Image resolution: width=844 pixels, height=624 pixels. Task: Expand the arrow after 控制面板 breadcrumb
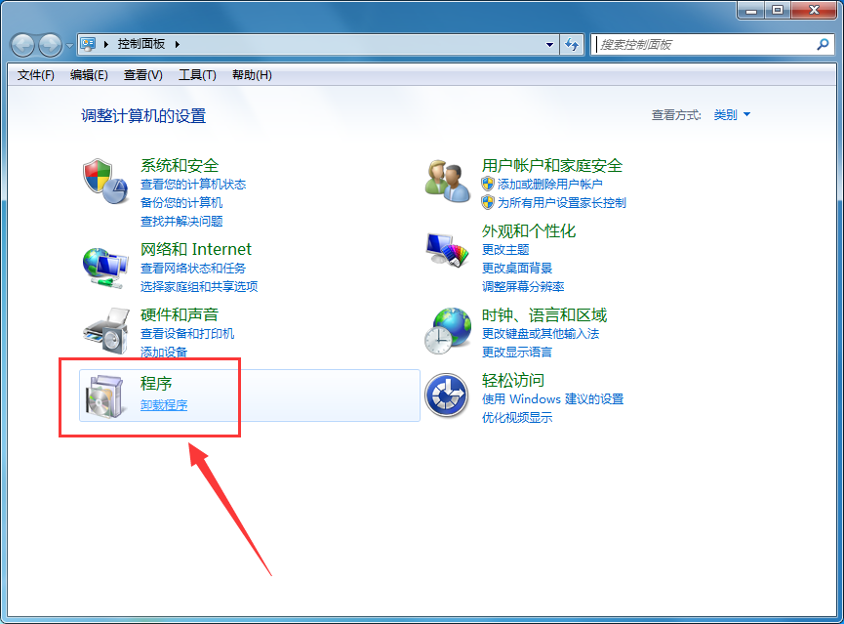tap(177, 44)
